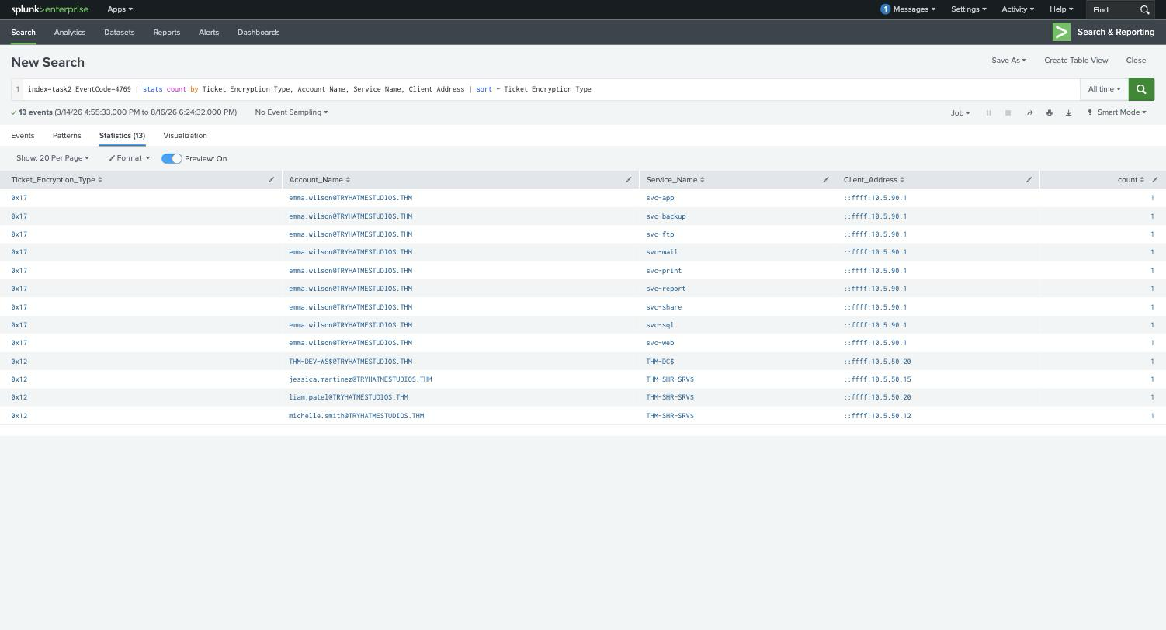Go to Dashboards in navigation bar
The image size is (1166, 630).
click(259, 33)
